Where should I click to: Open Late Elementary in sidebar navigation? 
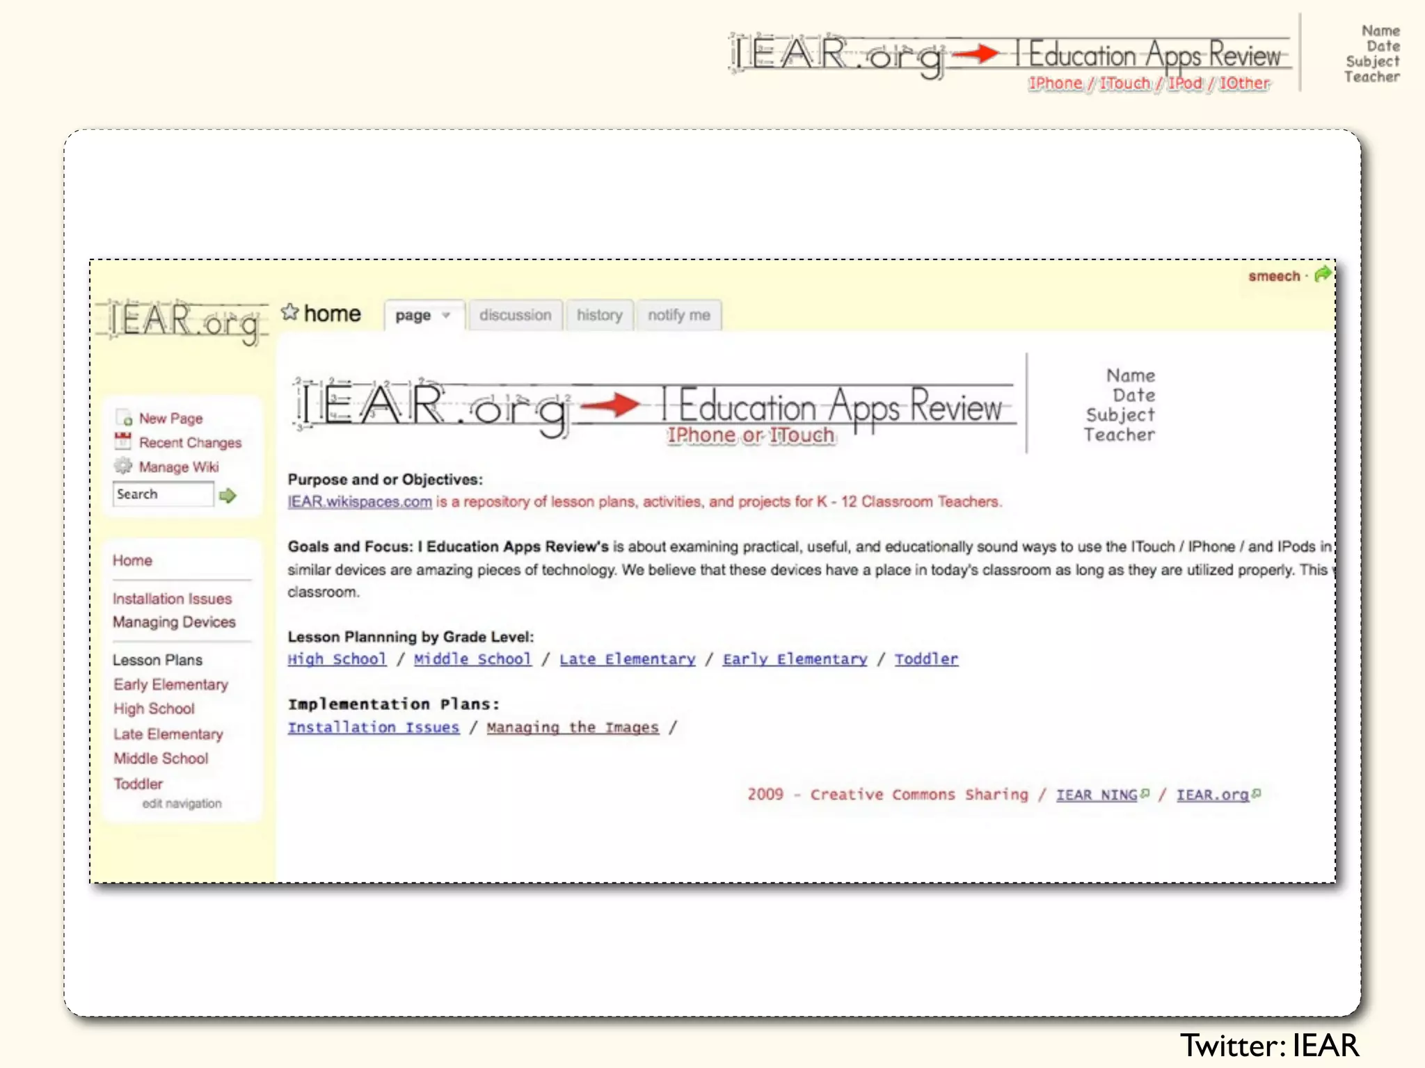coord(168,734)
